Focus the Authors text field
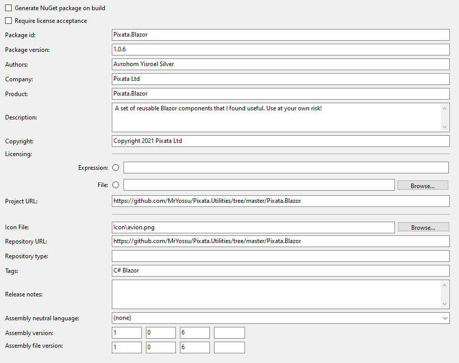The height and width of the screenshot is (363, 459). [281, 64]
